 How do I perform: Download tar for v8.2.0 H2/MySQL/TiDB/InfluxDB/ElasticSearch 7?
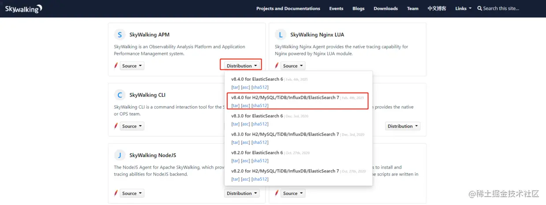(236, 179)
